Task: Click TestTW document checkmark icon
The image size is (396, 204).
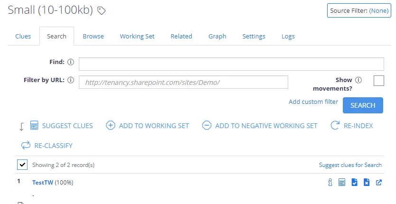Action: [x=354, y=182]
